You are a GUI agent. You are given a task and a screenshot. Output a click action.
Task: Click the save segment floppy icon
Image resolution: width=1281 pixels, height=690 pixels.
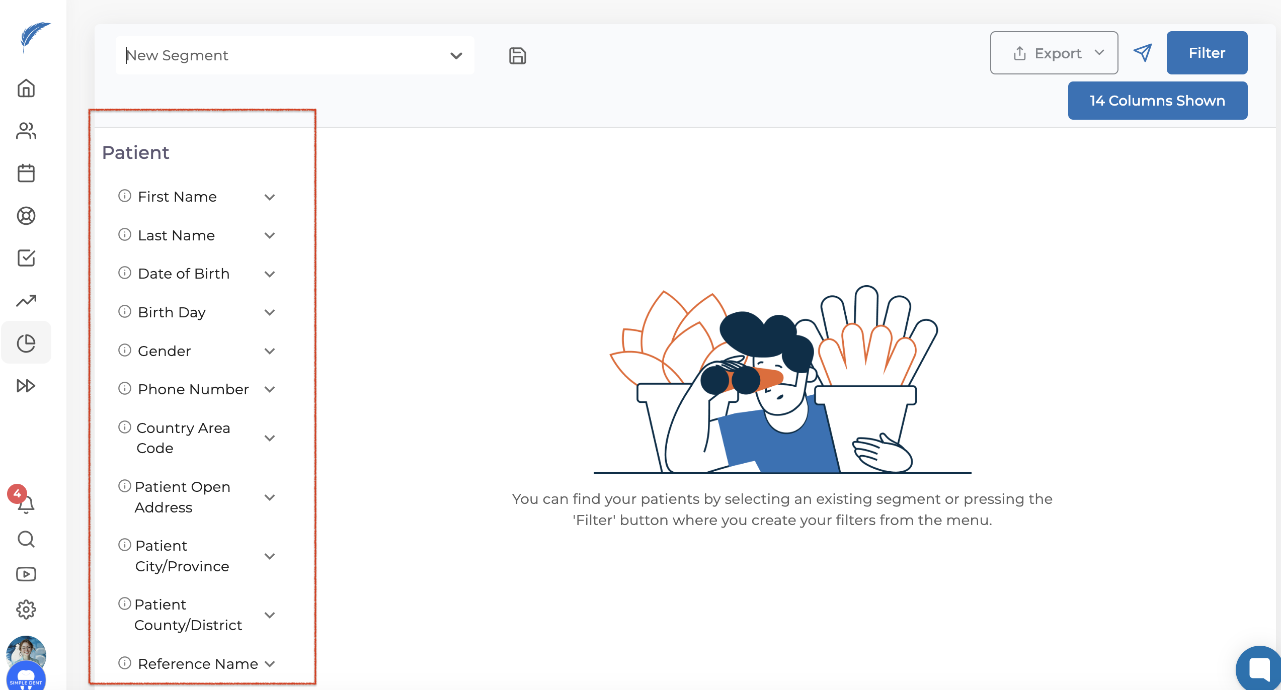tap(517, 56)
